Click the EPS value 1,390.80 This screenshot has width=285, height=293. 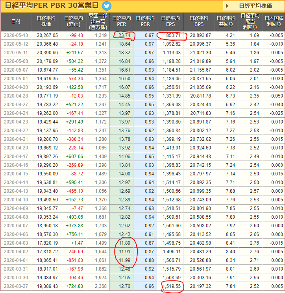point(172,122)
